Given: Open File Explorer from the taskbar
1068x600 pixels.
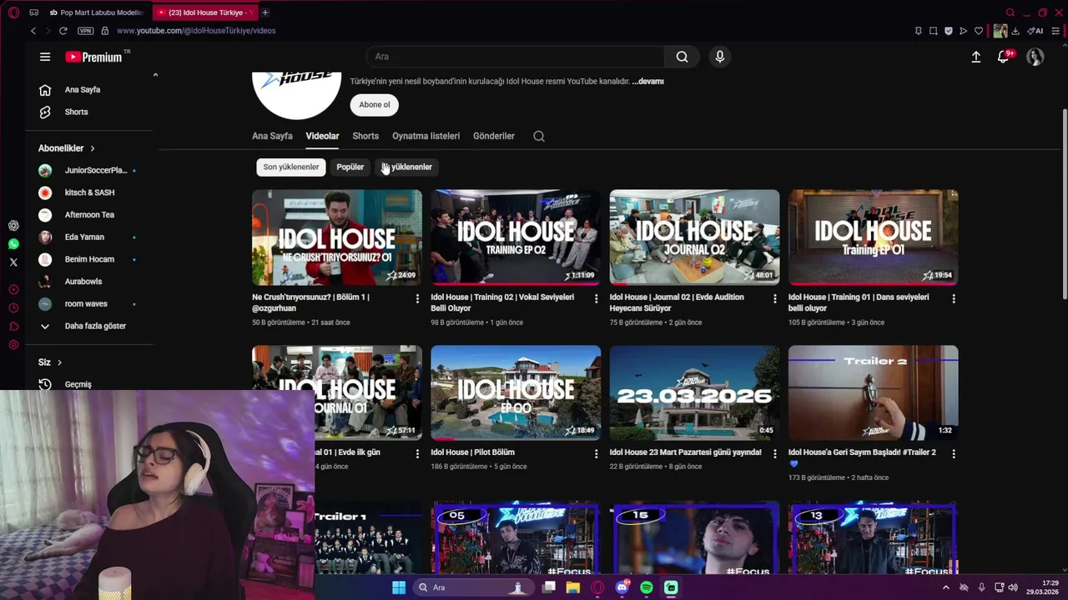Looking at the screenshot, I should [572, 587].
